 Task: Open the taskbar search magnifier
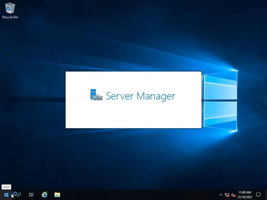tap(19, 195)
